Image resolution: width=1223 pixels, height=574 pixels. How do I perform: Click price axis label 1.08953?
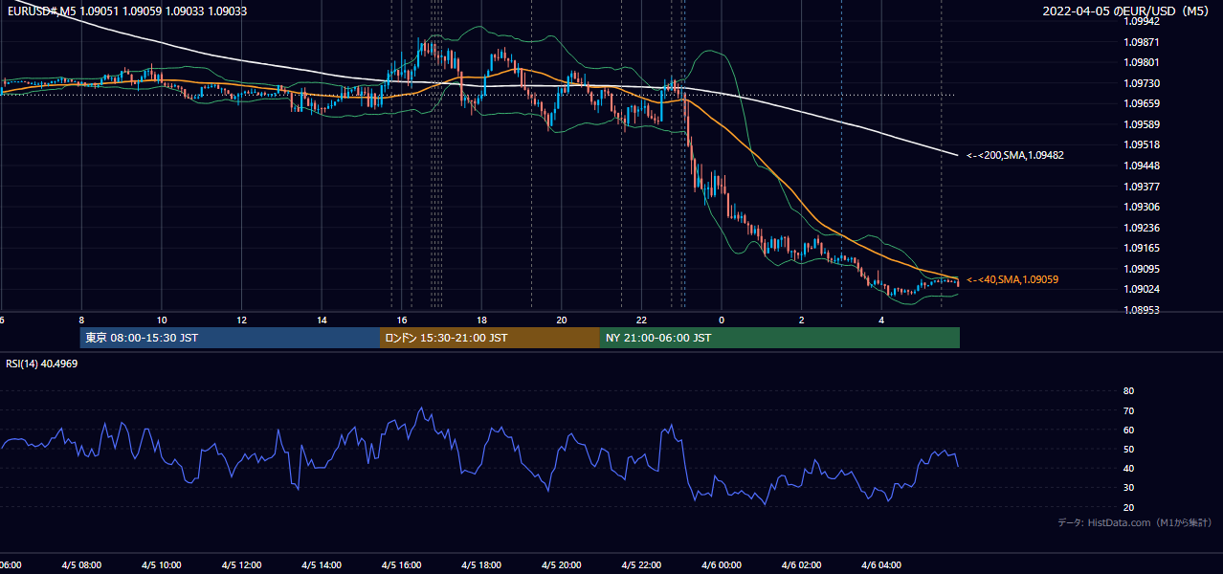1142,310
